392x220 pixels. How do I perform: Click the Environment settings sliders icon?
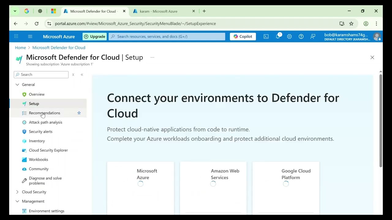point(24,211)
